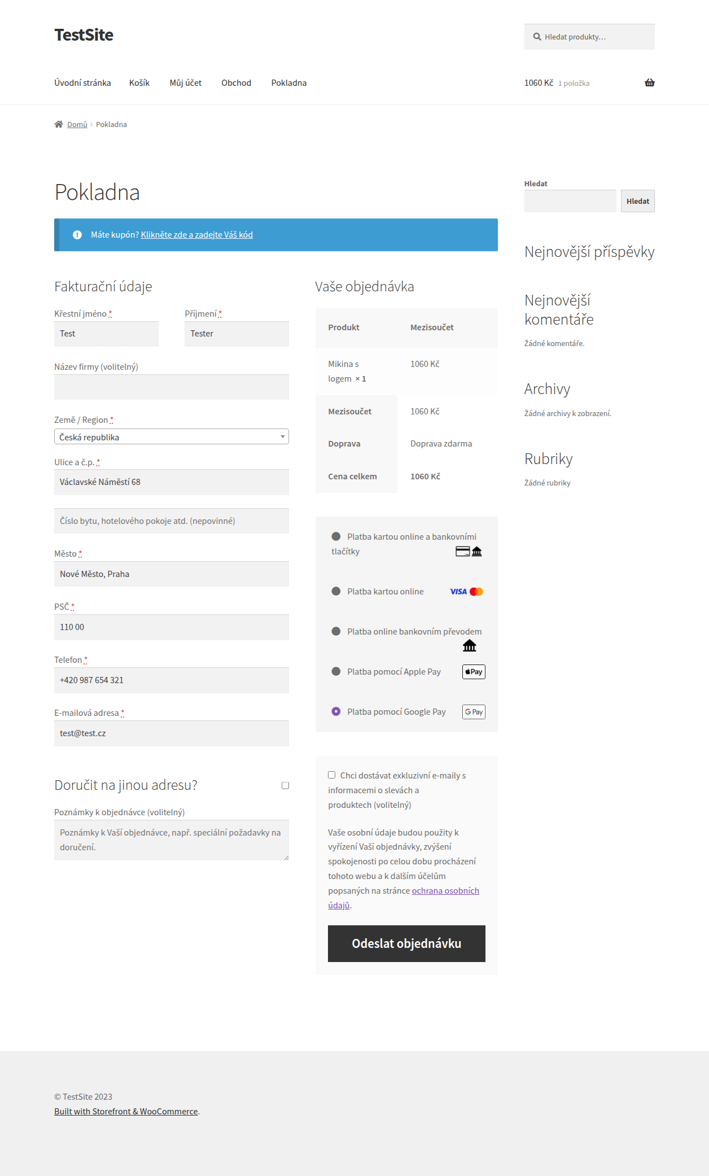Enable shipping to a different address checkbox

pyautogui.click(x=285, y=785)
